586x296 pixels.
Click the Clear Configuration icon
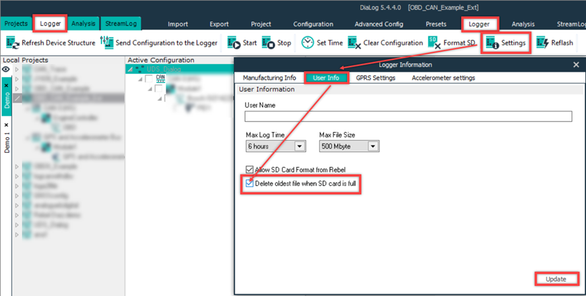point(353,43)
